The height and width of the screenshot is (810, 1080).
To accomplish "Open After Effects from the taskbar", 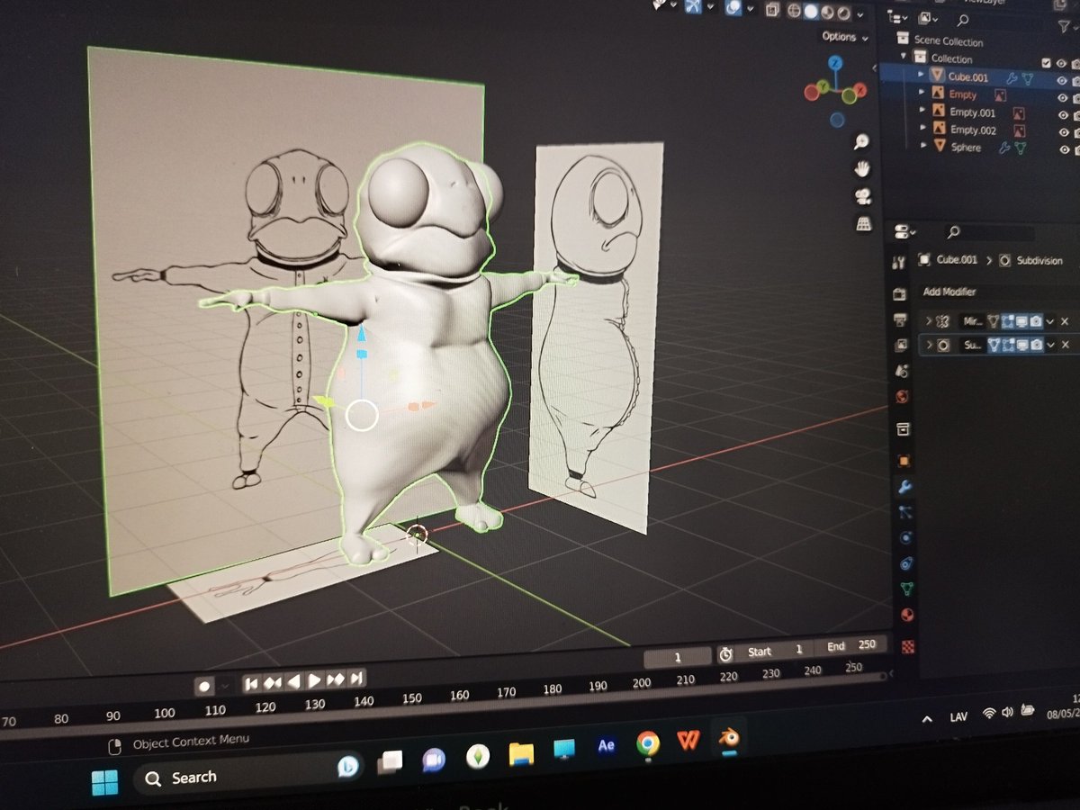I will point(607,745).
